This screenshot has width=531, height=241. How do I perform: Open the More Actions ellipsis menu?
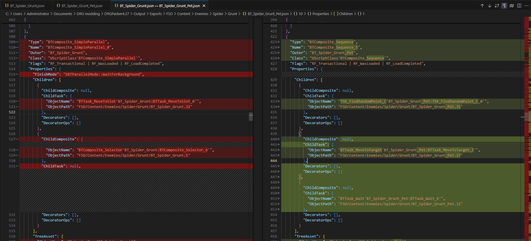click(526, 6)
